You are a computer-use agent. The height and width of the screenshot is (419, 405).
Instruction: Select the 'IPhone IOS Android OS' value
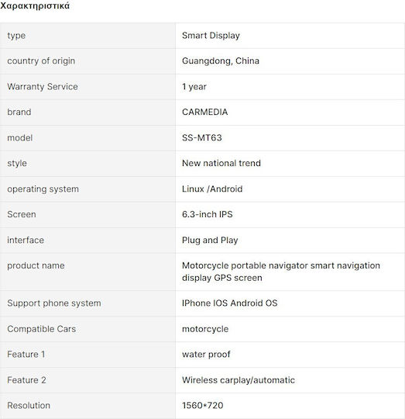click(x=229, y=303)
